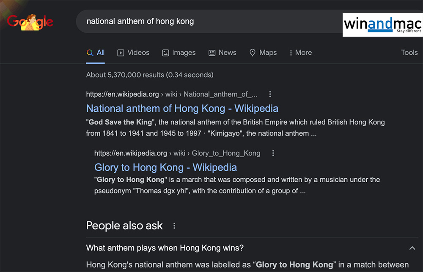Click the Images tab picture icon
This screenshot has height=272, width=423.
(165, 53)
